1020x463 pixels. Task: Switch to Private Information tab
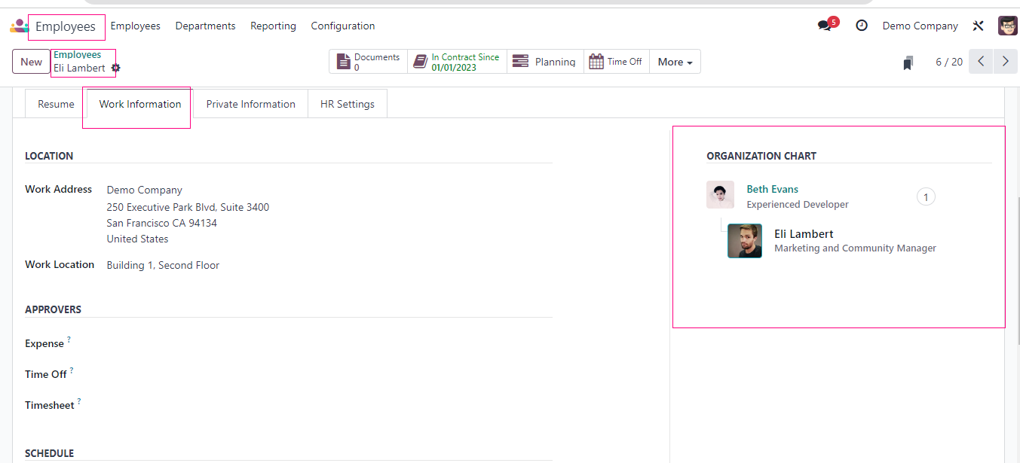point(251,104)
